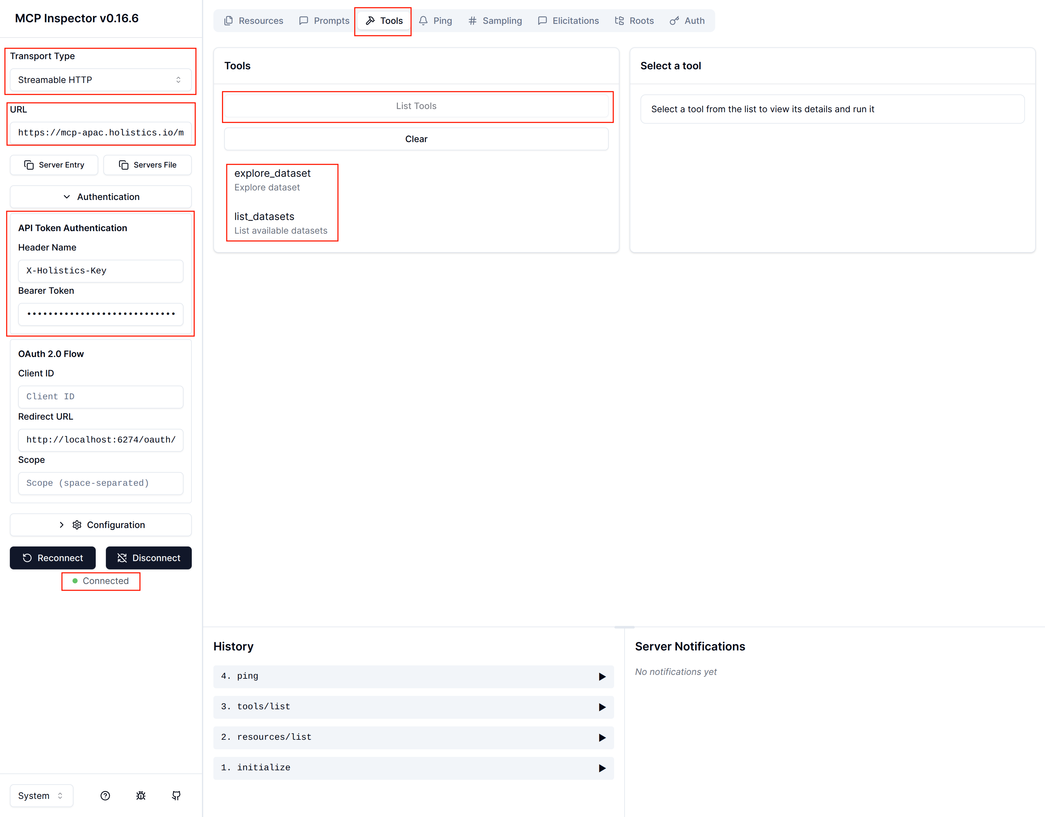Click the List Tools button
Screen dimensions: 1045x817
[x=416, y=106]
